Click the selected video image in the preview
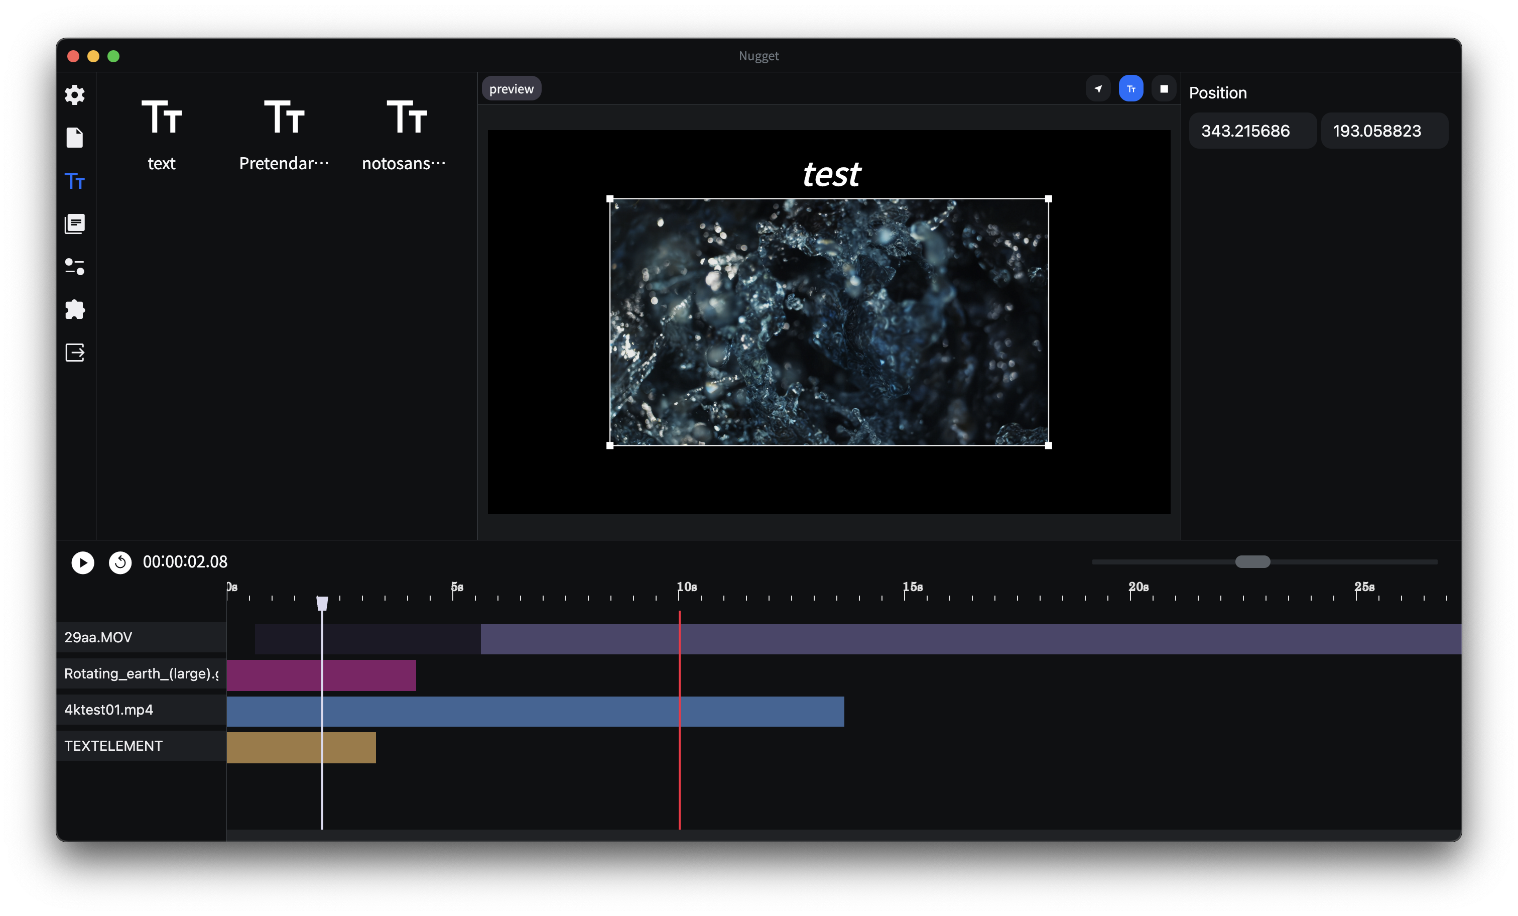This screenshot has height=916, width=1518. [829, 322]
